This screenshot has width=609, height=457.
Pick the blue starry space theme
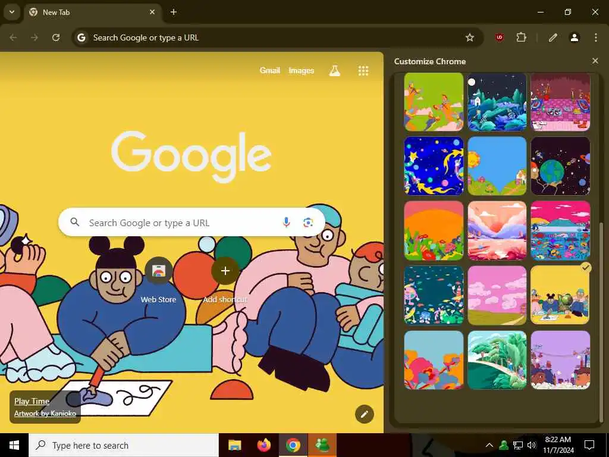(434, 166)
